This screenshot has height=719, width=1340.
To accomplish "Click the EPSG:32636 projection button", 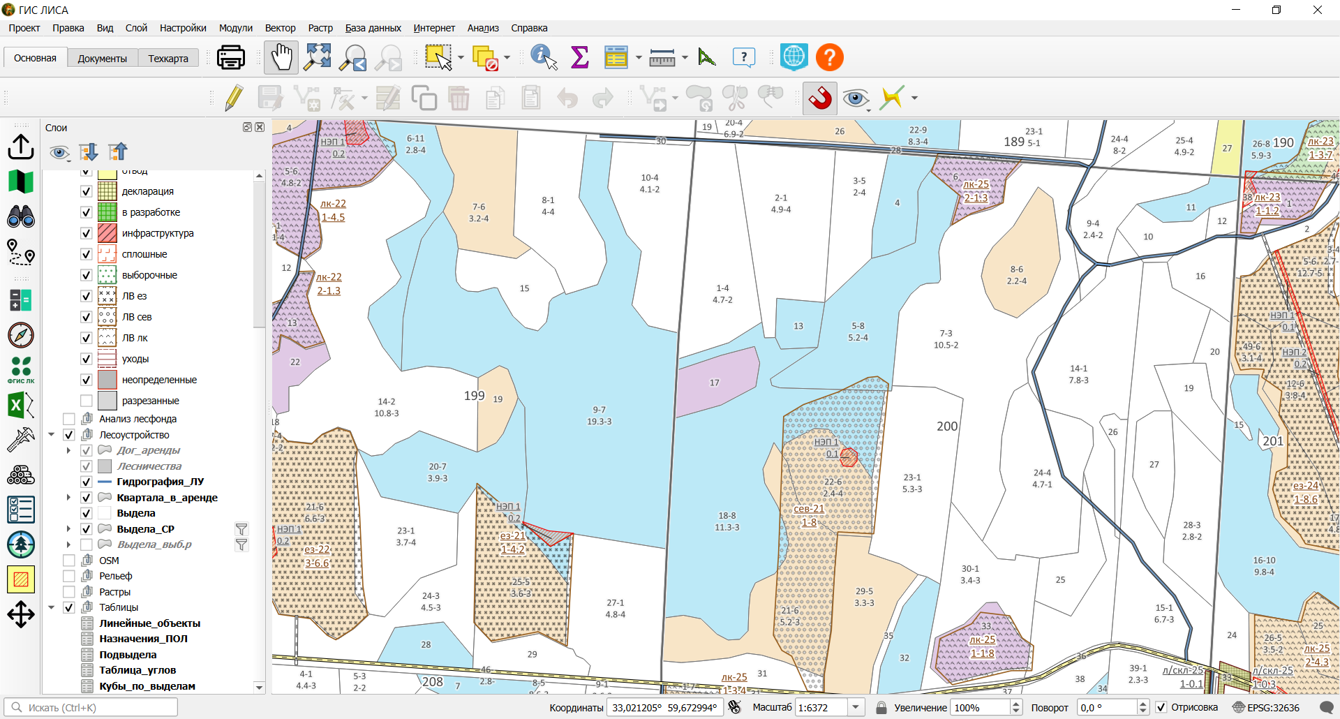I will point(1266,707).
